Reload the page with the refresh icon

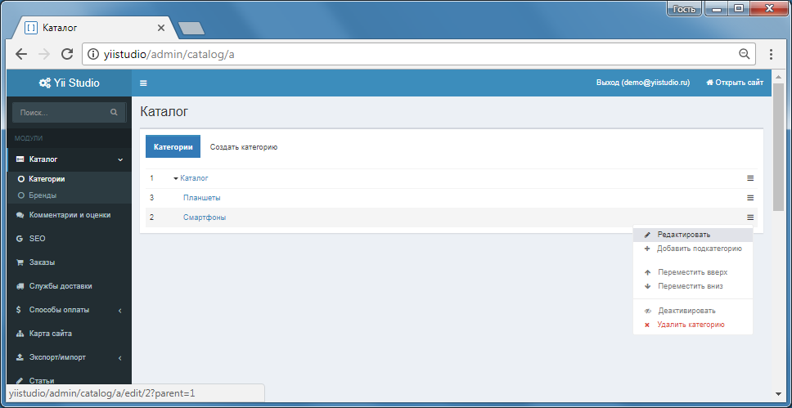click(66, 55)
